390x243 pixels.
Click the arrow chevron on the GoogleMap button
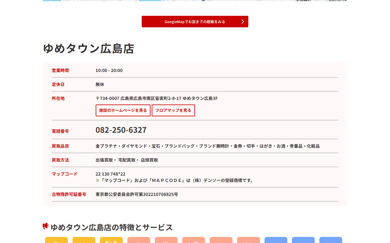[x=243, y=22]
